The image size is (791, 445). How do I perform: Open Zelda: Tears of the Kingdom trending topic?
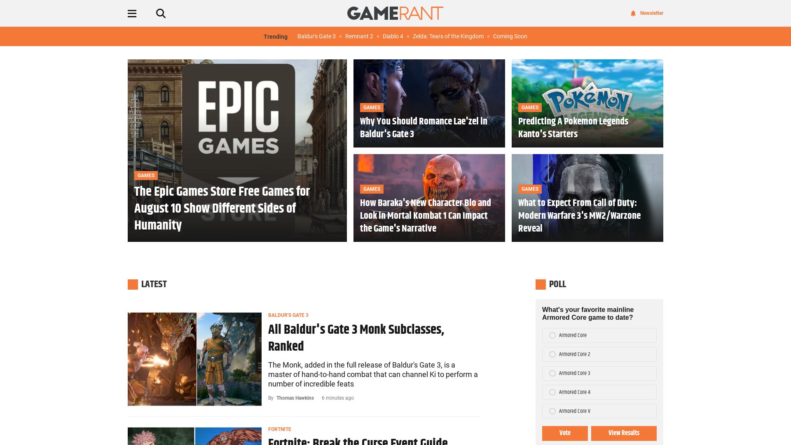coord(448,36)
